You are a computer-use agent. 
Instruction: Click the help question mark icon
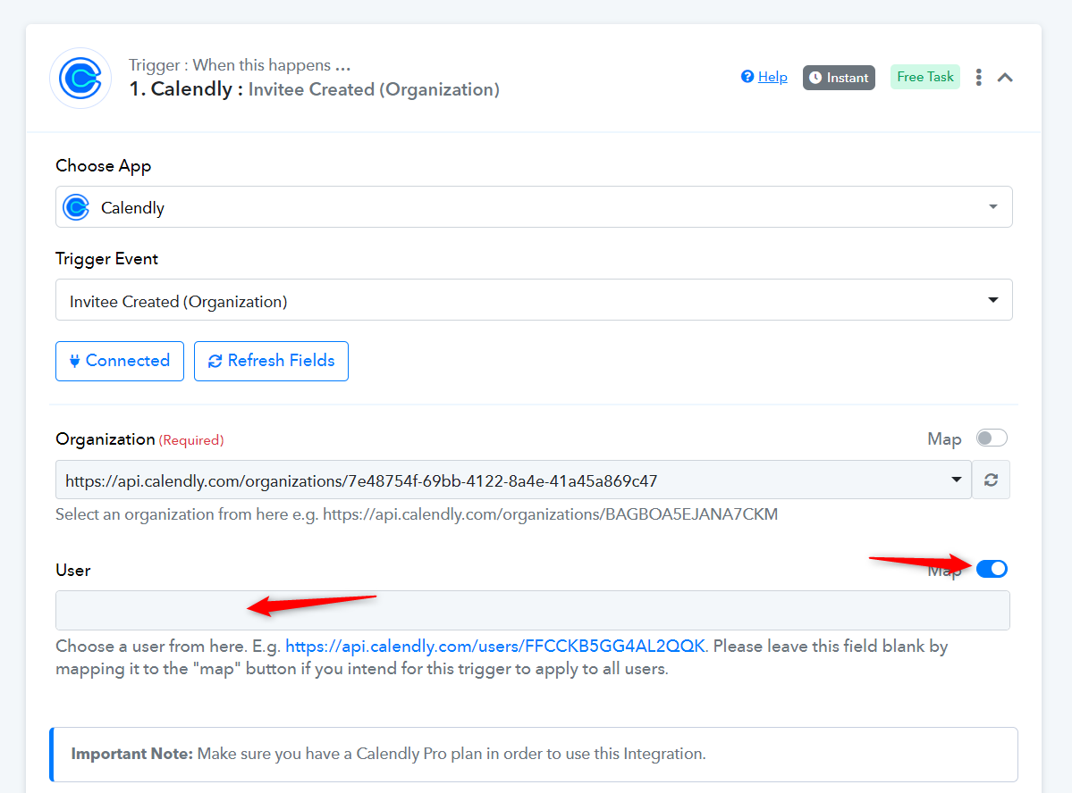click(747, 77)
